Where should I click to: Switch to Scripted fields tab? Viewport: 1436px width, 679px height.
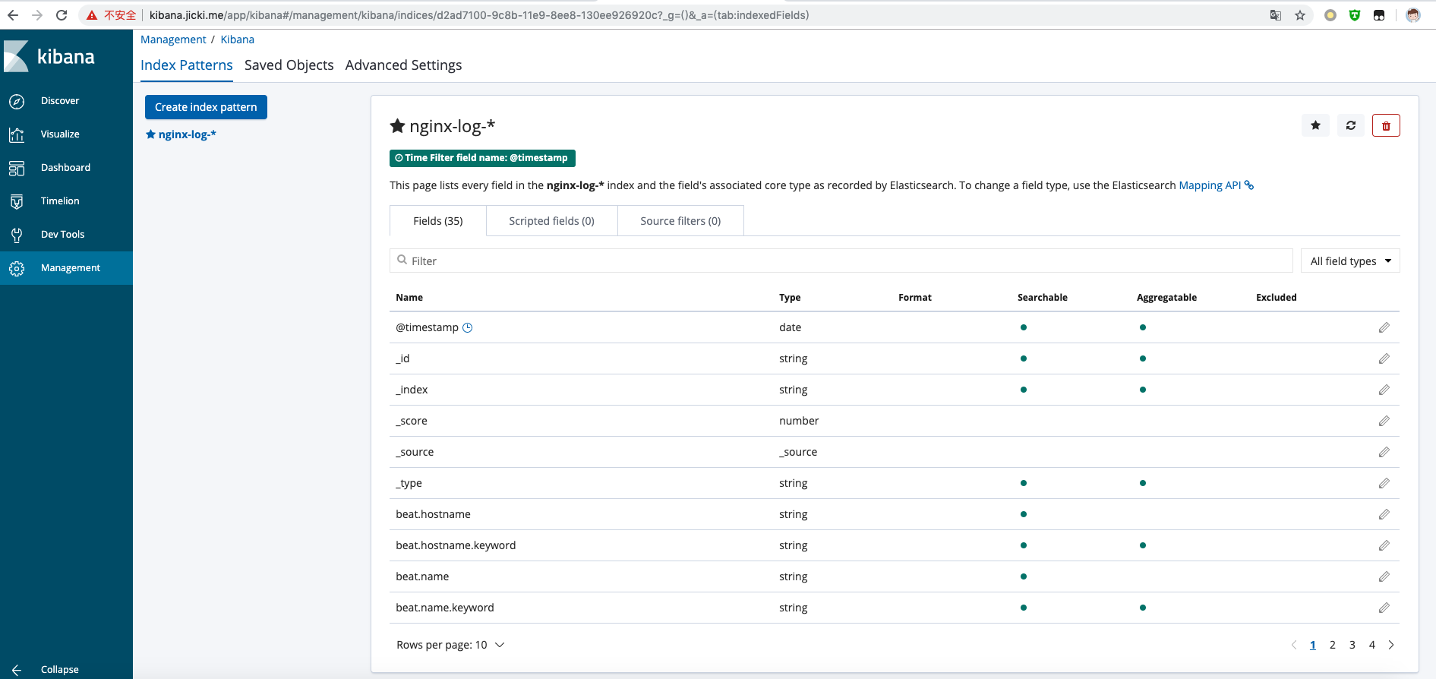click(551, 221)
